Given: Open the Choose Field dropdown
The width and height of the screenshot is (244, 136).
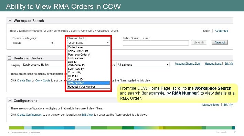Looking at the screenshot, I should coord(88,43).
